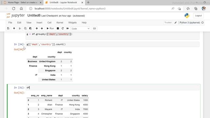The image size is (210, 118).
Task: Click the pencil edit mode icon
Action: coord(176,23)
